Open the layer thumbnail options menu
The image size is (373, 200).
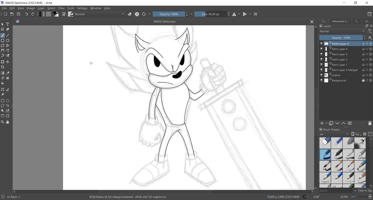370,38
